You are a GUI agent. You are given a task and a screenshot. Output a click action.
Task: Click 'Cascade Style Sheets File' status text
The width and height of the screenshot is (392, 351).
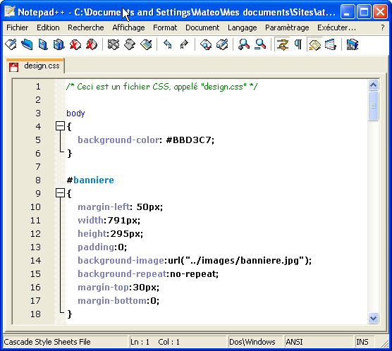point(47,342)
